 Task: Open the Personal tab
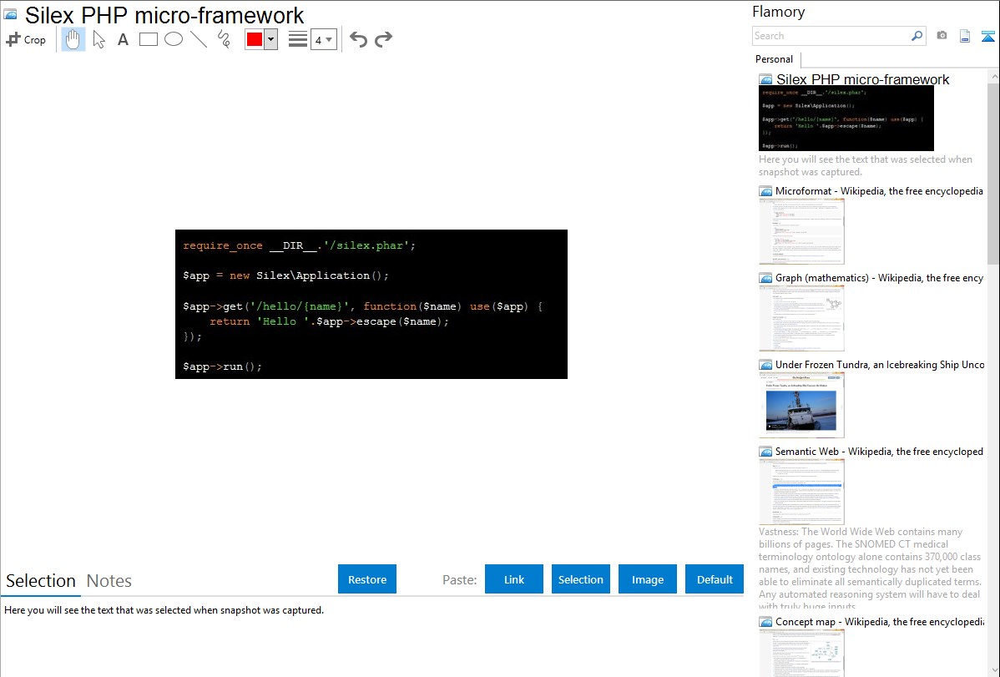coord(774,59)
